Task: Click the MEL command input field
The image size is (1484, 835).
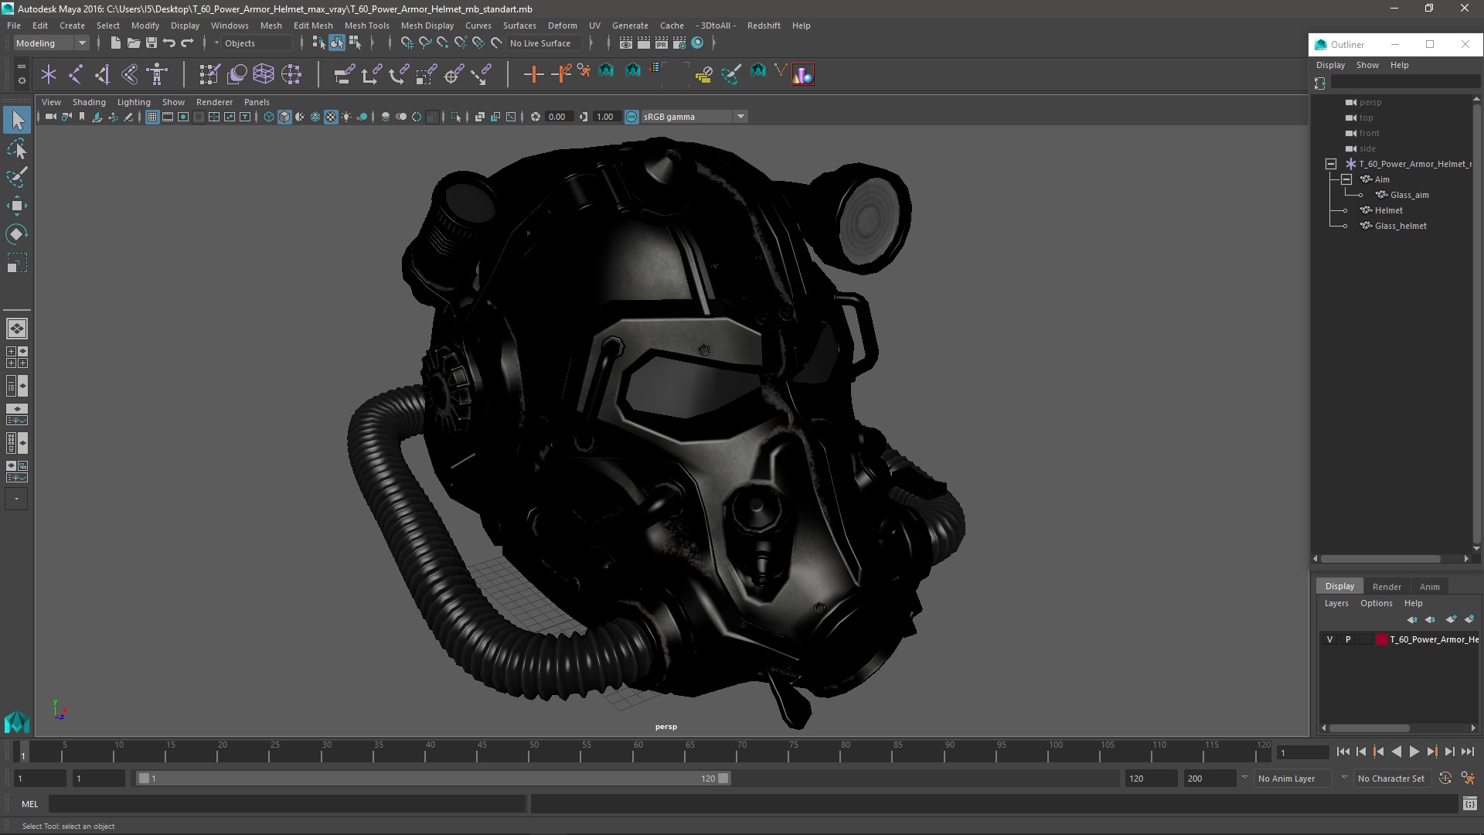Action: pos(288,804)
